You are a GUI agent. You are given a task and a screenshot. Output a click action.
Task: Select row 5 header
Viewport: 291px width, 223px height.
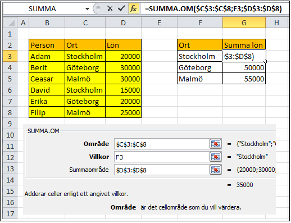click(10, 79)
